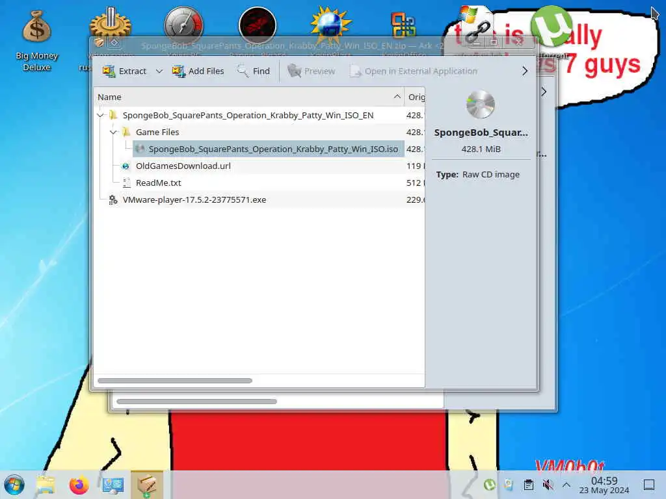Click the chevron in background Ark window
Image resolution: width=666 pixels, height=499 pixels.
pyautogui.click(x=544, y=92)
